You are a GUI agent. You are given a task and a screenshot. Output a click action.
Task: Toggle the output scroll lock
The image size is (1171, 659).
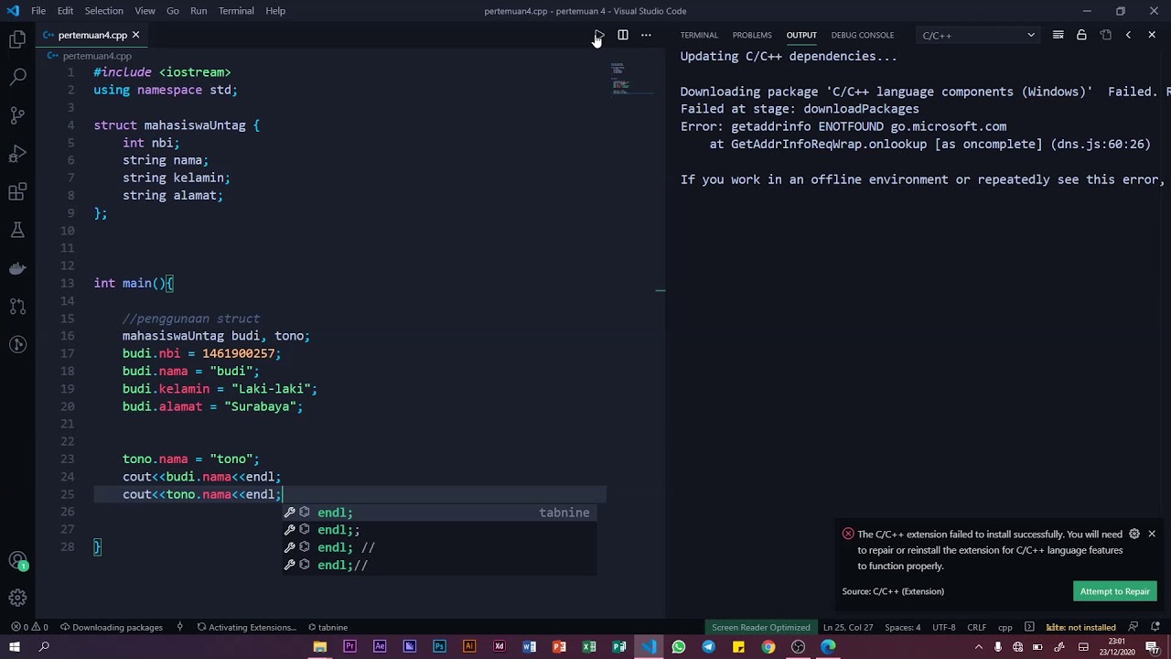coord(1081,35)
